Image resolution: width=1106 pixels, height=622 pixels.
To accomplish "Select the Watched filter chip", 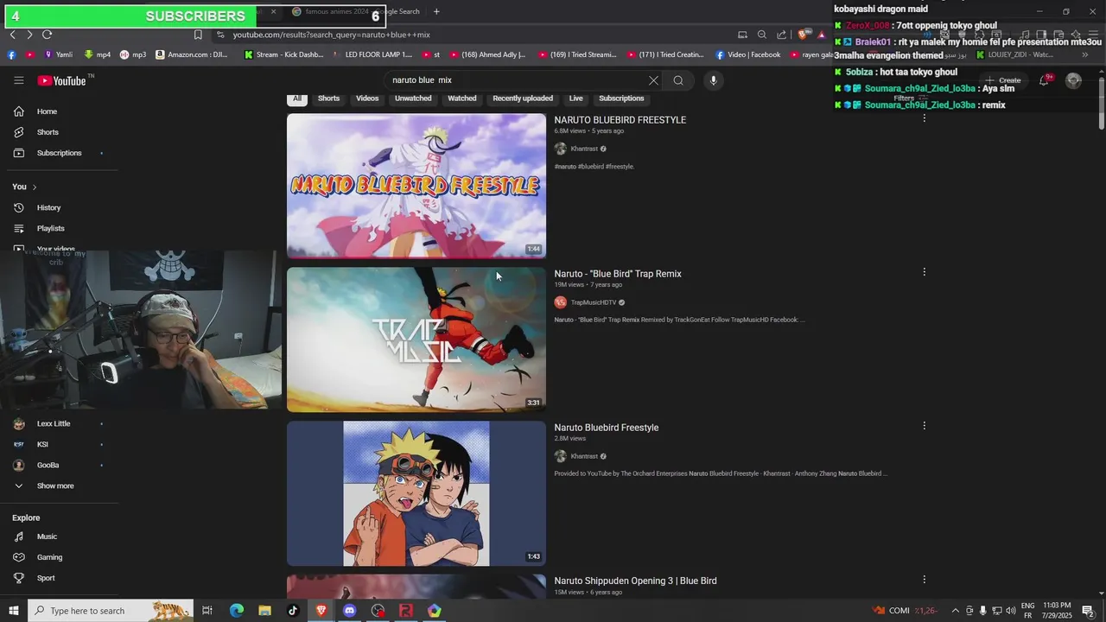I will coord(461,98).
